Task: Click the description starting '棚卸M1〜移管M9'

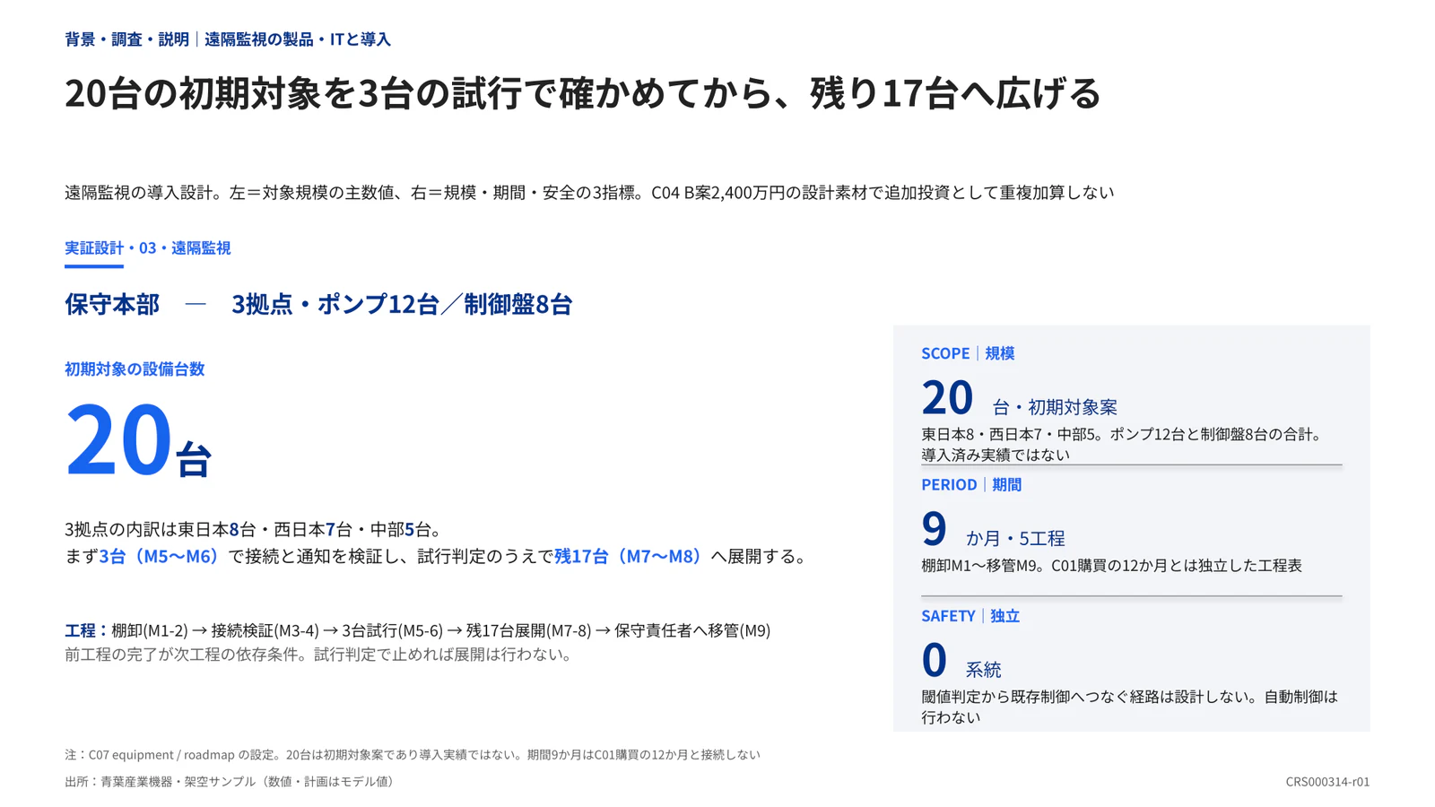Action: click(x=1111, y=566)
